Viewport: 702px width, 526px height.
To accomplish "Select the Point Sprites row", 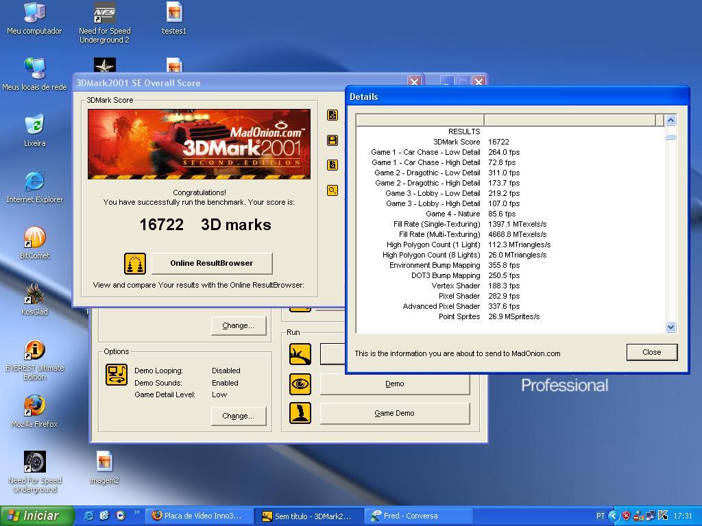I will point(510,316).
